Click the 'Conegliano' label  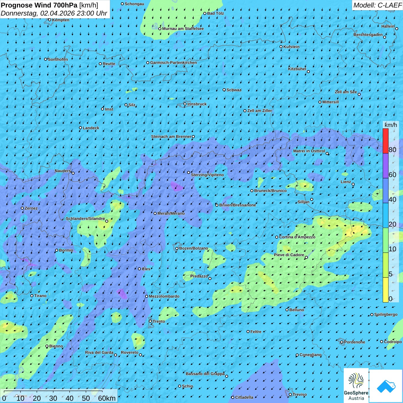point(310,355)
